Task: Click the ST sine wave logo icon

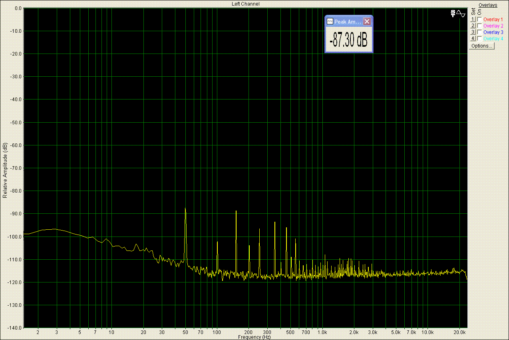Action: pyautogui.click(x=457, y=14)
